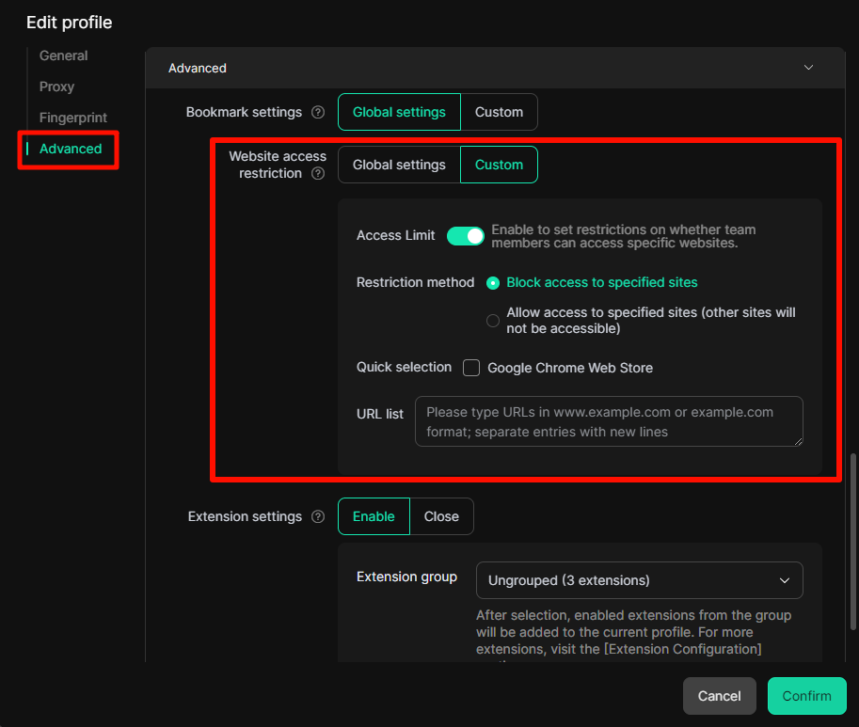
Task: Set Bookmark settings to Custom
Action: pos(499,112)
